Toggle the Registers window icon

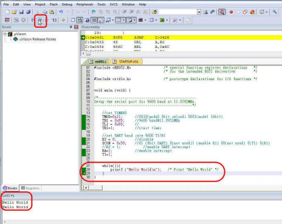tap(94, 20)
